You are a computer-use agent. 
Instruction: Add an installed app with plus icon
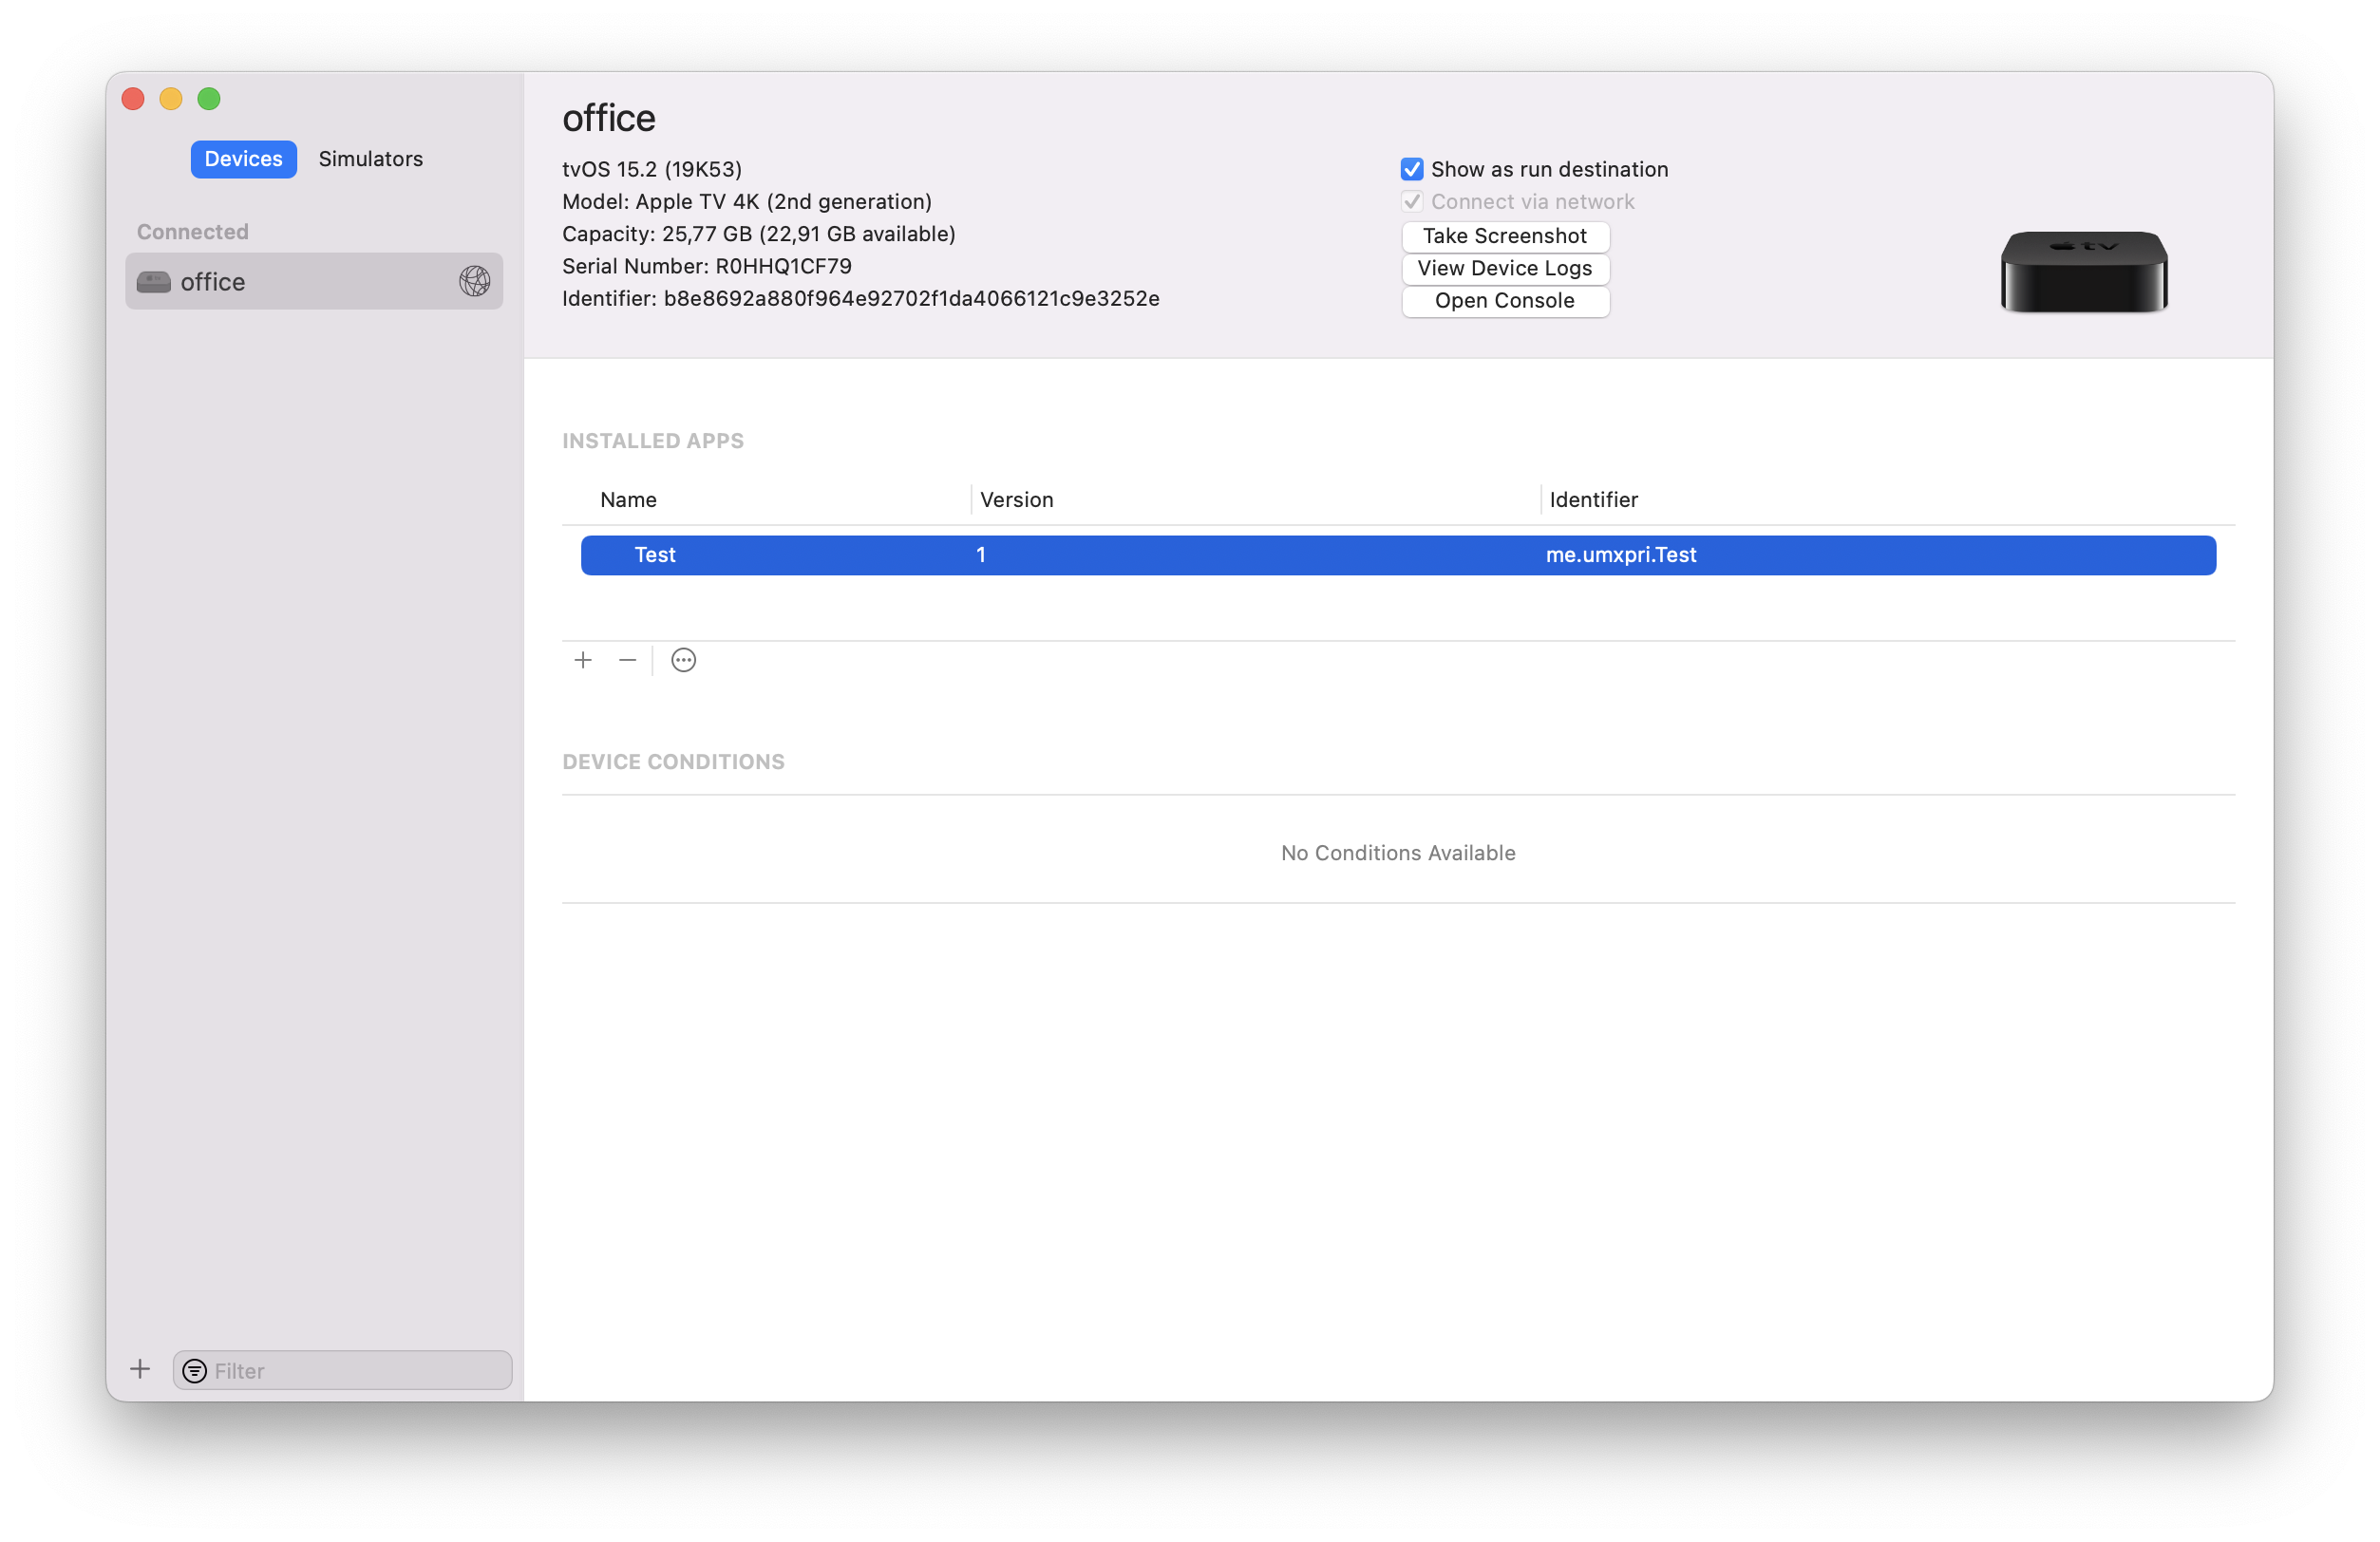coord(583,660)
